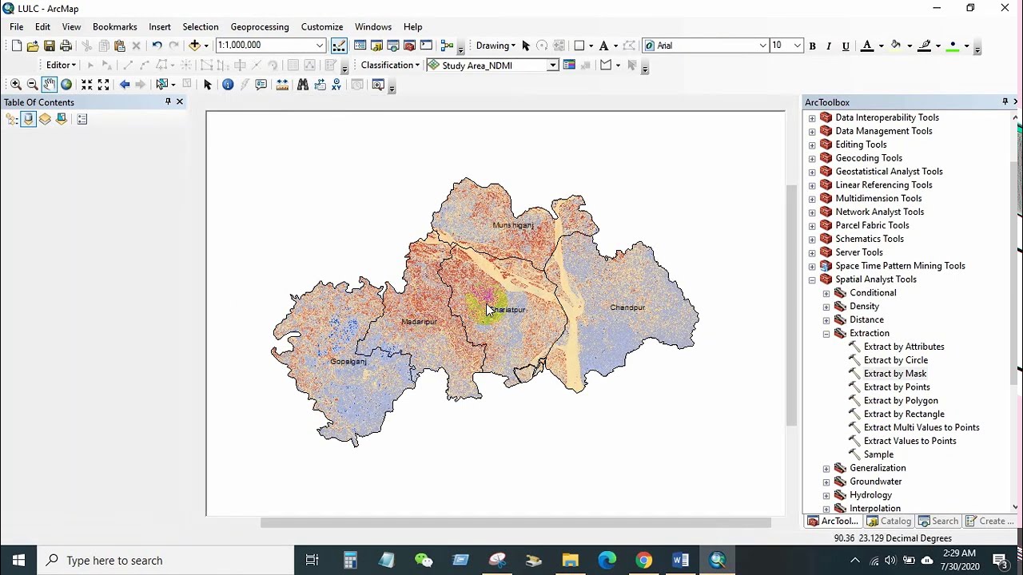Screen dimensions: 1023x575
Task: Save the map with the floppy disk icon
Action: (50, 46)
